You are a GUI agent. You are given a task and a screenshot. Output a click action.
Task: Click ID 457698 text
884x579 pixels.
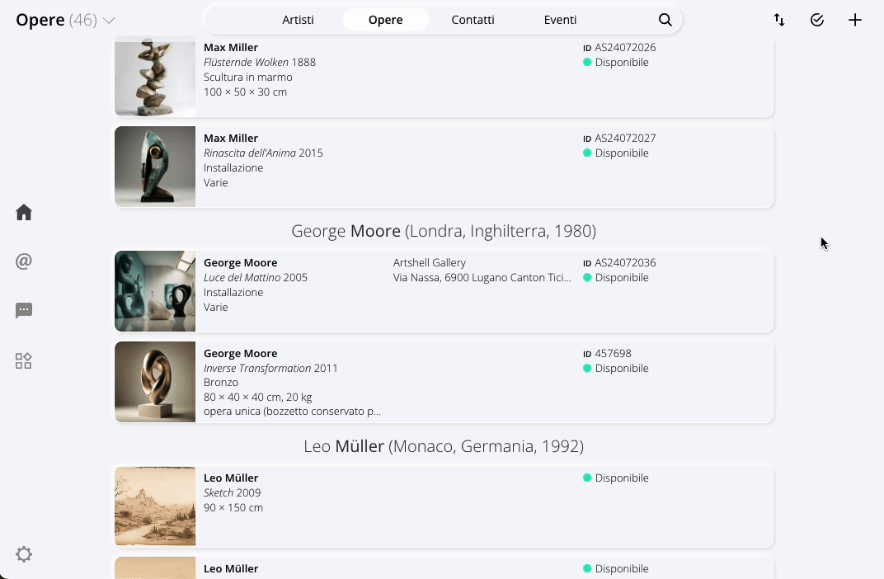point(607,354)
